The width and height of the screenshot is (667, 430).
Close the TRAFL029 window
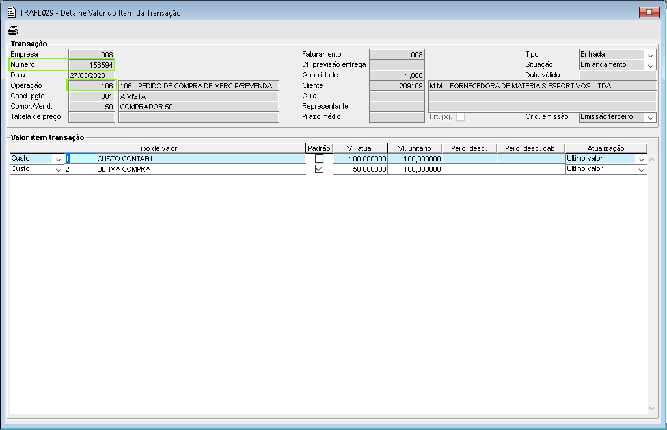click(x=649, y=12)
